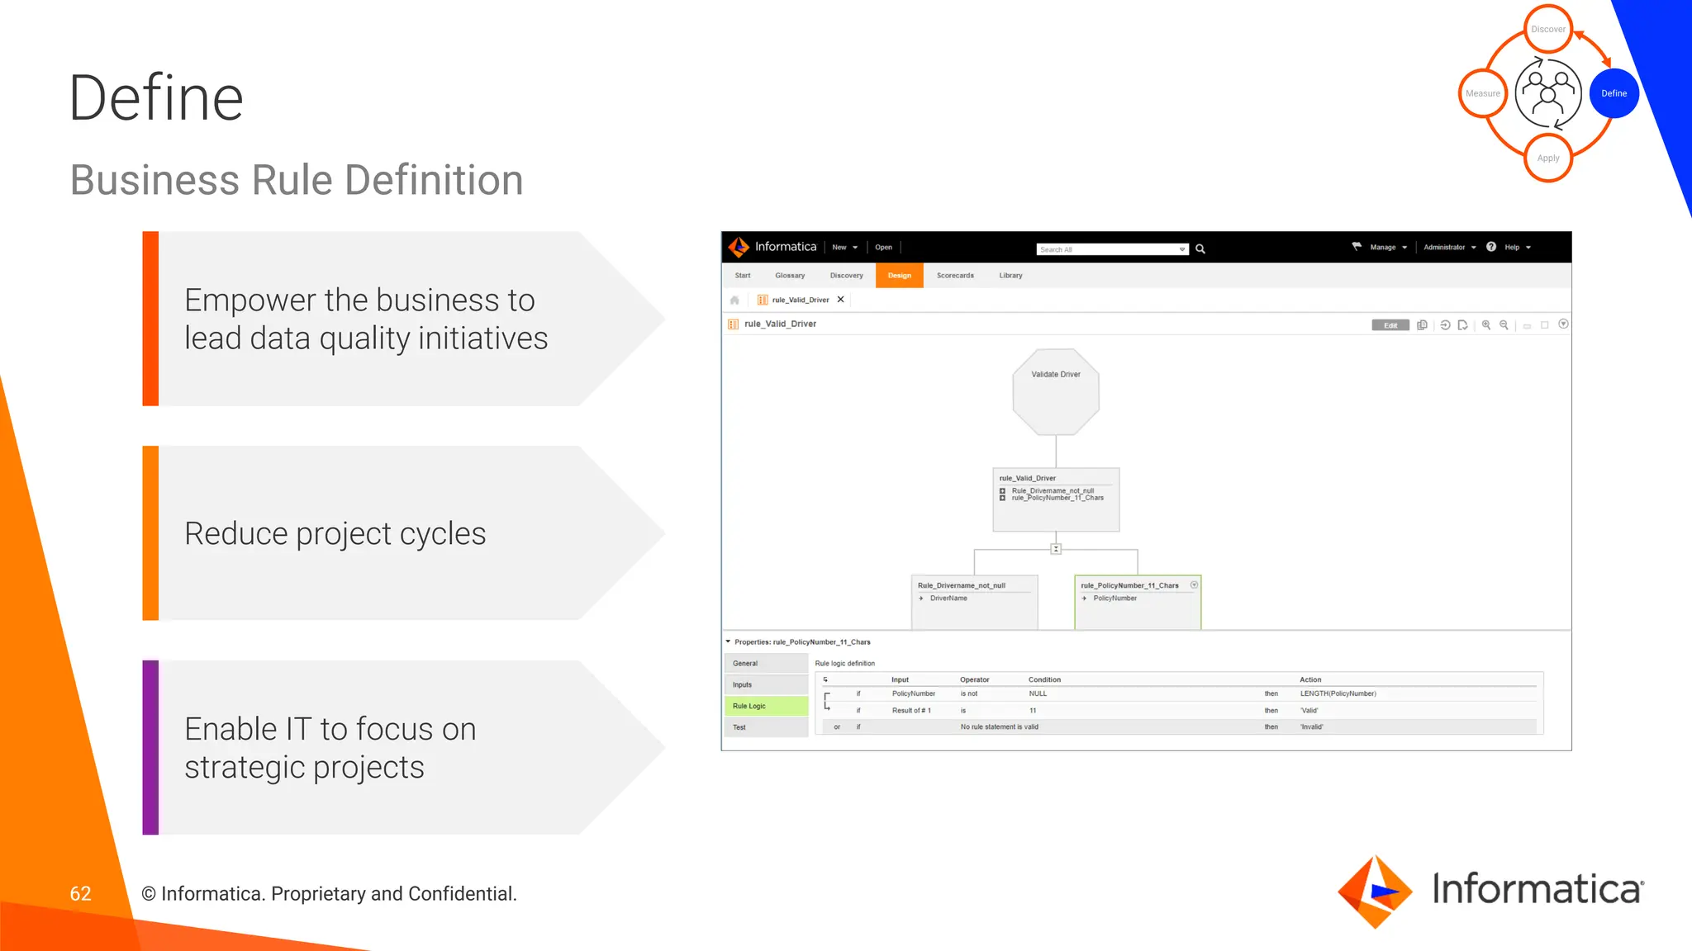The height and width of the screenshot is (951, 1692).
Task: Select the rule_Valid_Driver node box
Action: tap(1056, 499)
